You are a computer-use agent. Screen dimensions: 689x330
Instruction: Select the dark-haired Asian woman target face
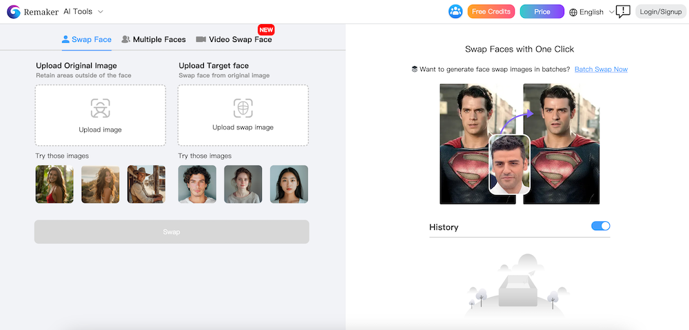tap(289, 184)
